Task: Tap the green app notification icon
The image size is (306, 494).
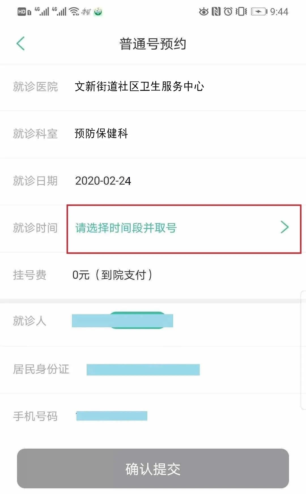Action: click(98, 12)
